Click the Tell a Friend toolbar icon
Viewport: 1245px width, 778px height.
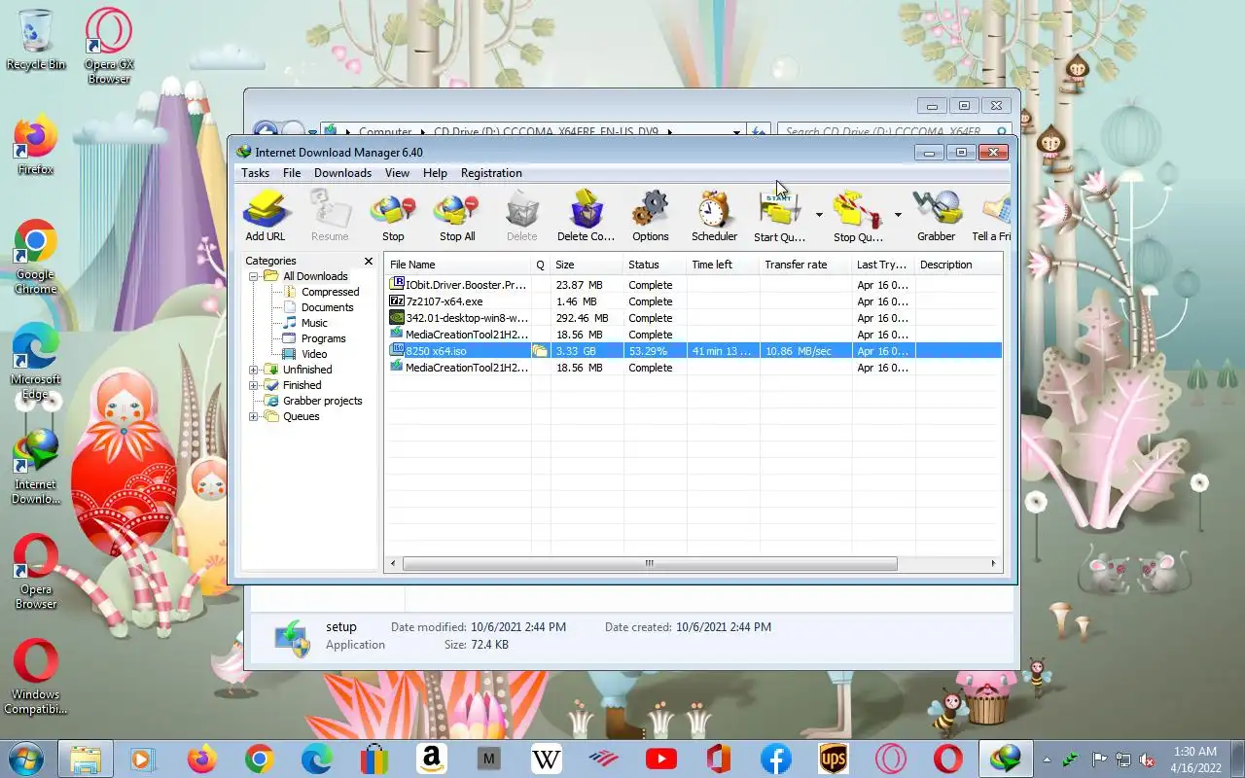[992, 215]
